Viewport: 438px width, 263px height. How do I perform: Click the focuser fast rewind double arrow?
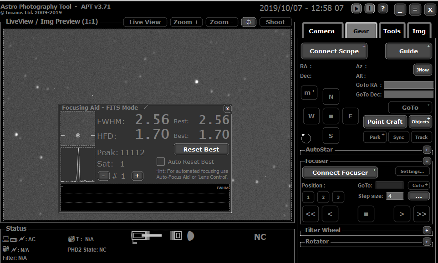[311, 213]
